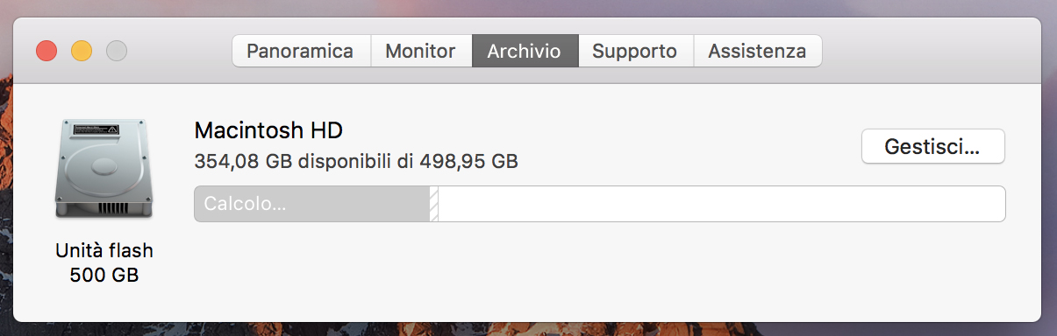Image resolution: width=1057 pixels, height=336 pixels.
Task: Click the striped segment in the storage bar
Action: click(433, 204)
